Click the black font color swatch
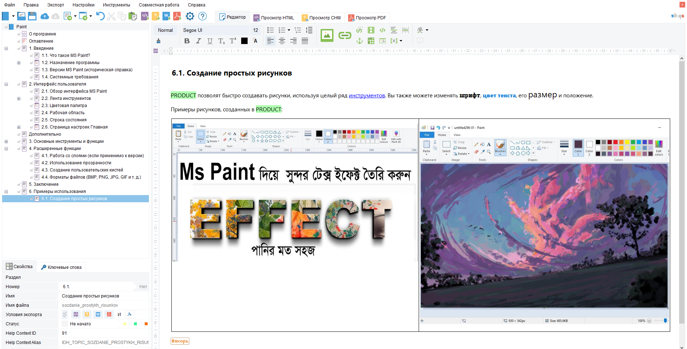This screenshot has height=349, width=687. (x=244, y=41)
